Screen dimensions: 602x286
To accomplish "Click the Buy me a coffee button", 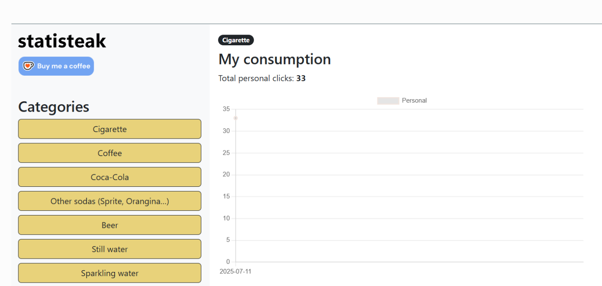I will (x=56, y=66).
